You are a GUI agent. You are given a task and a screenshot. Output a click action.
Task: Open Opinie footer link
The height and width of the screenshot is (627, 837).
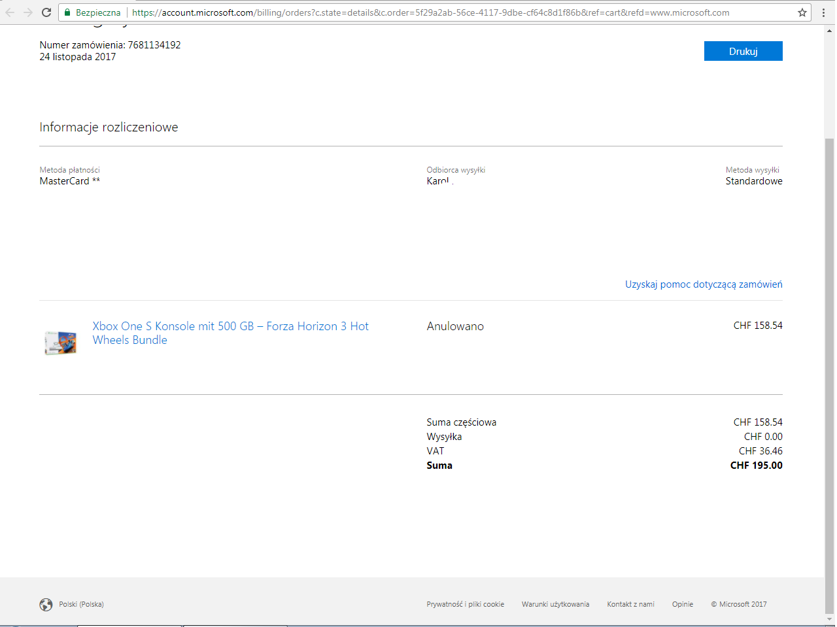683,604
